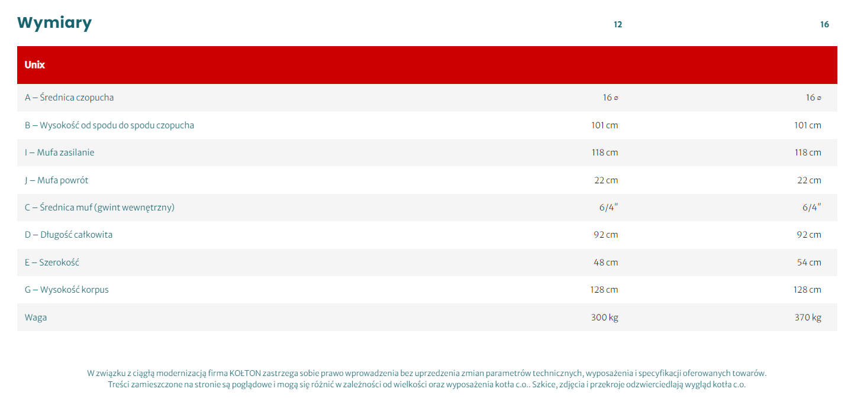Click the 'E – Szerokość' row label

[52, 263]
